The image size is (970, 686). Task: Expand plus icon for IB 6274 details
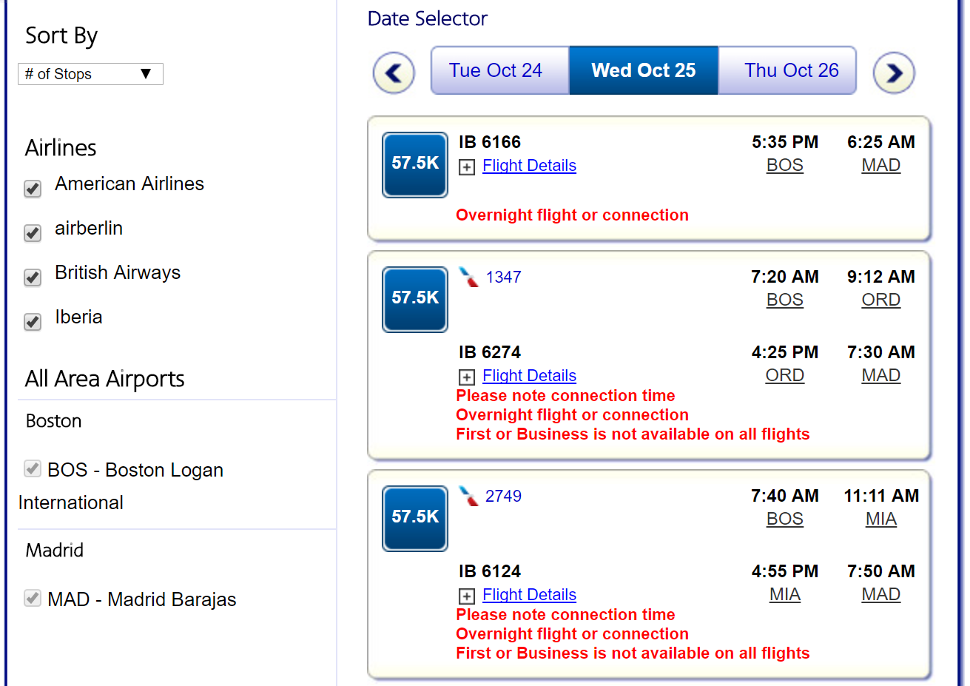coord(467,377)
